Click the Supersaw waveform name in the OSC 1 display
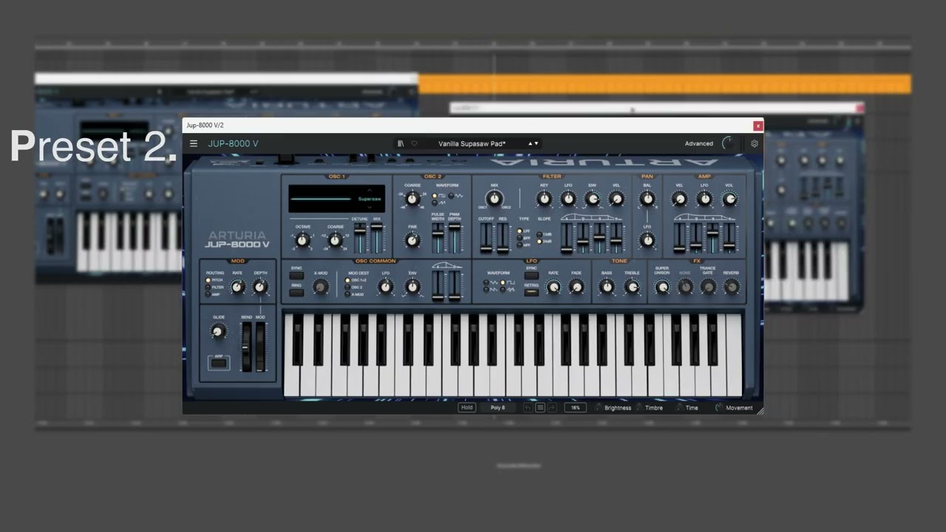The image size is (946, 532). (x=370, y=199)
